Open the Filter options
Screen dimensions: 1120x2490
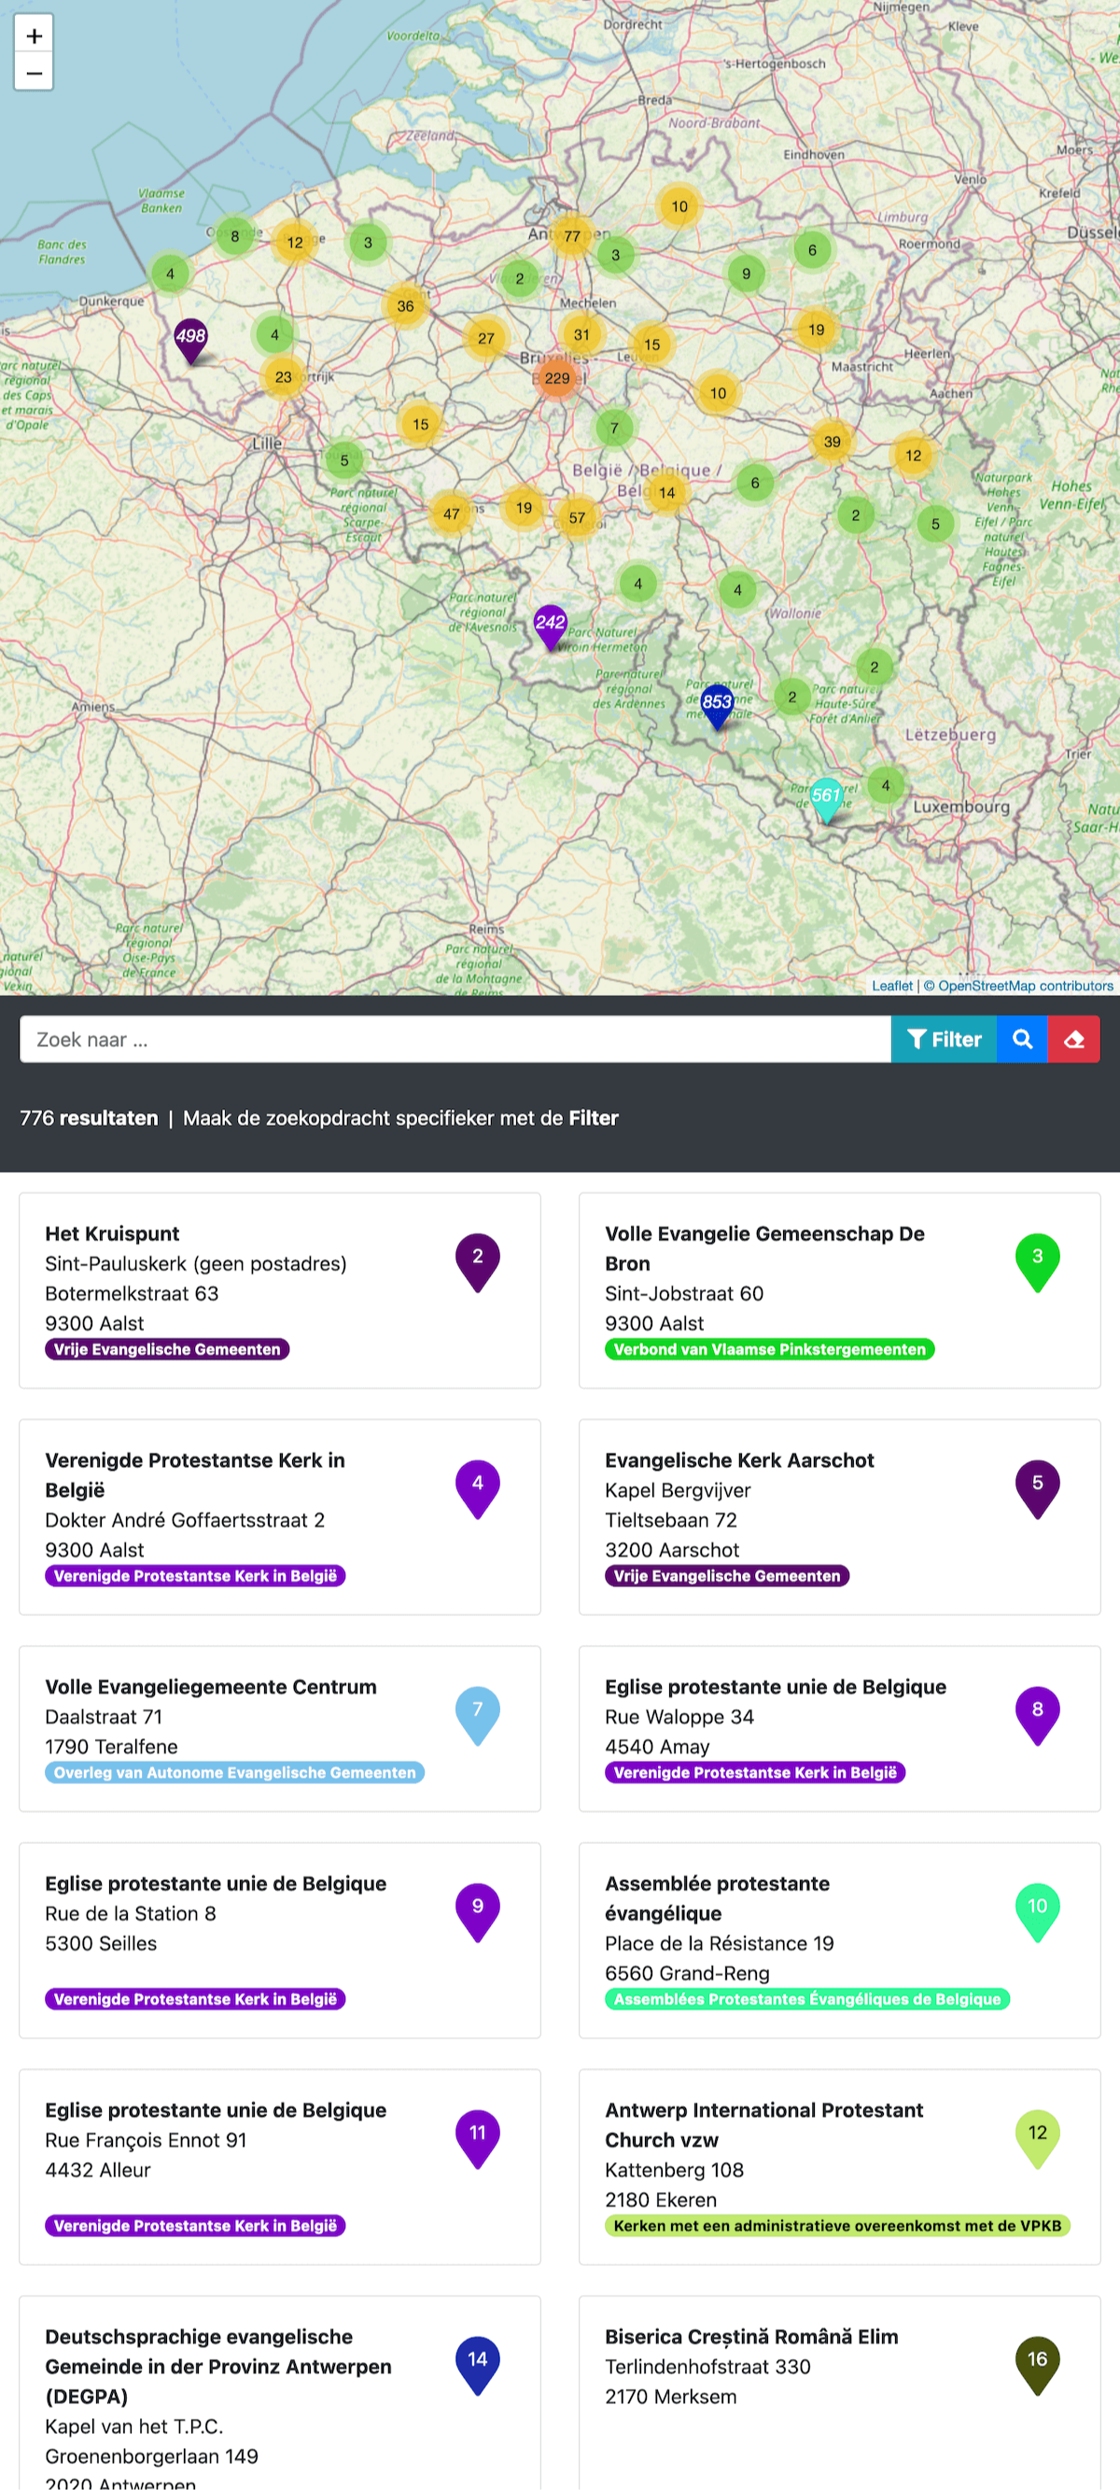pos(944,1039)
